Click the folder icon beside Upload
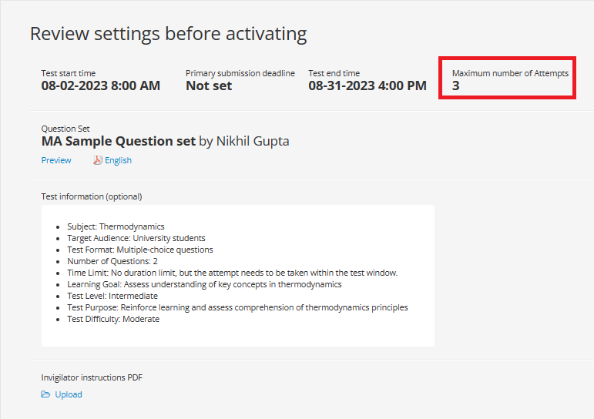Screen dimensions: 594x419 pos(45,394)
